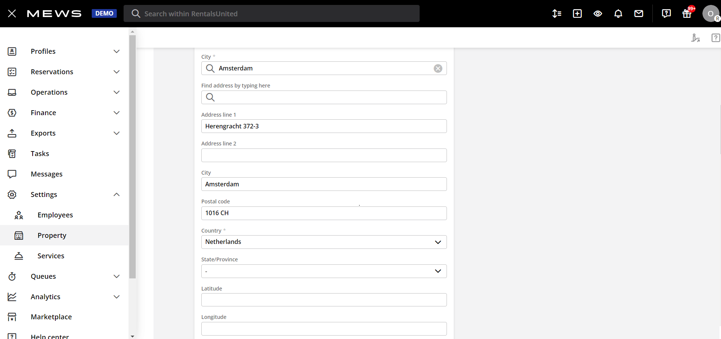Open the State/Province dropdown
Viewport: 721px width, 339px height.
pos(324,271)
